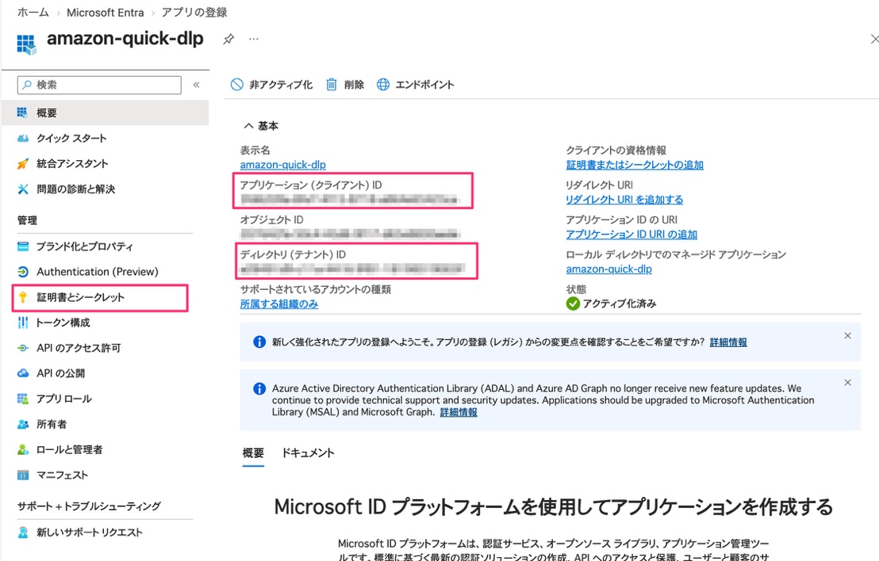
Task: Click the ロールと管理者 person icon
Action: click(x=22, y=449)
